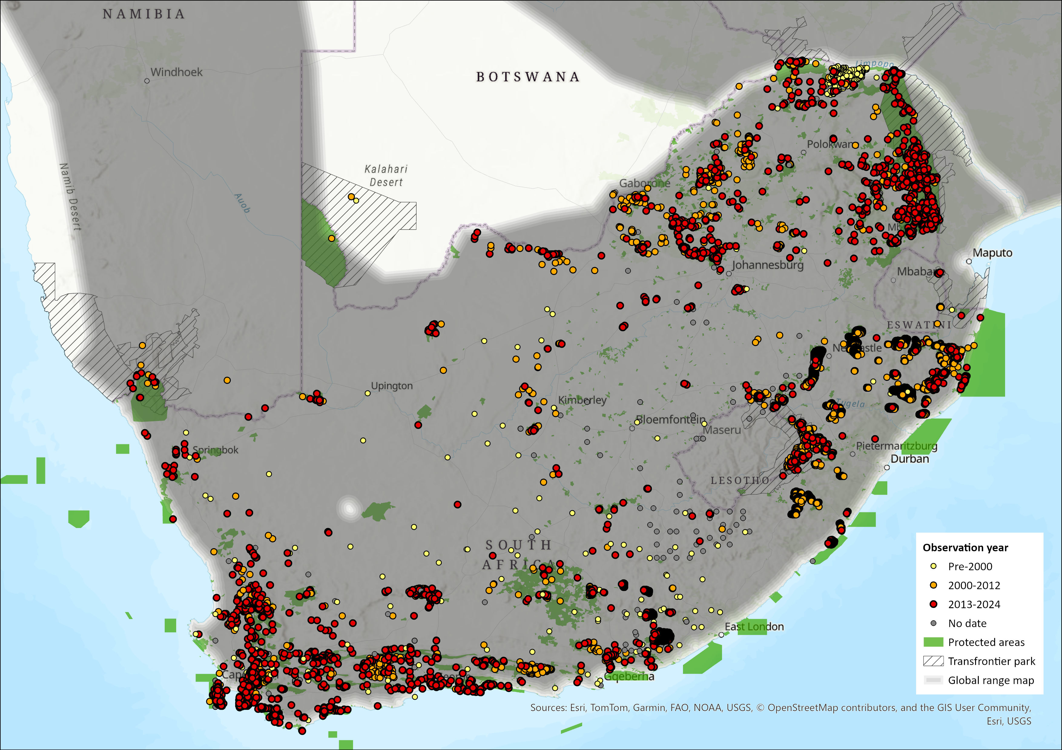Click the East London city label
This screenshot has width=1062, height=750.
(x=754, y=627)
